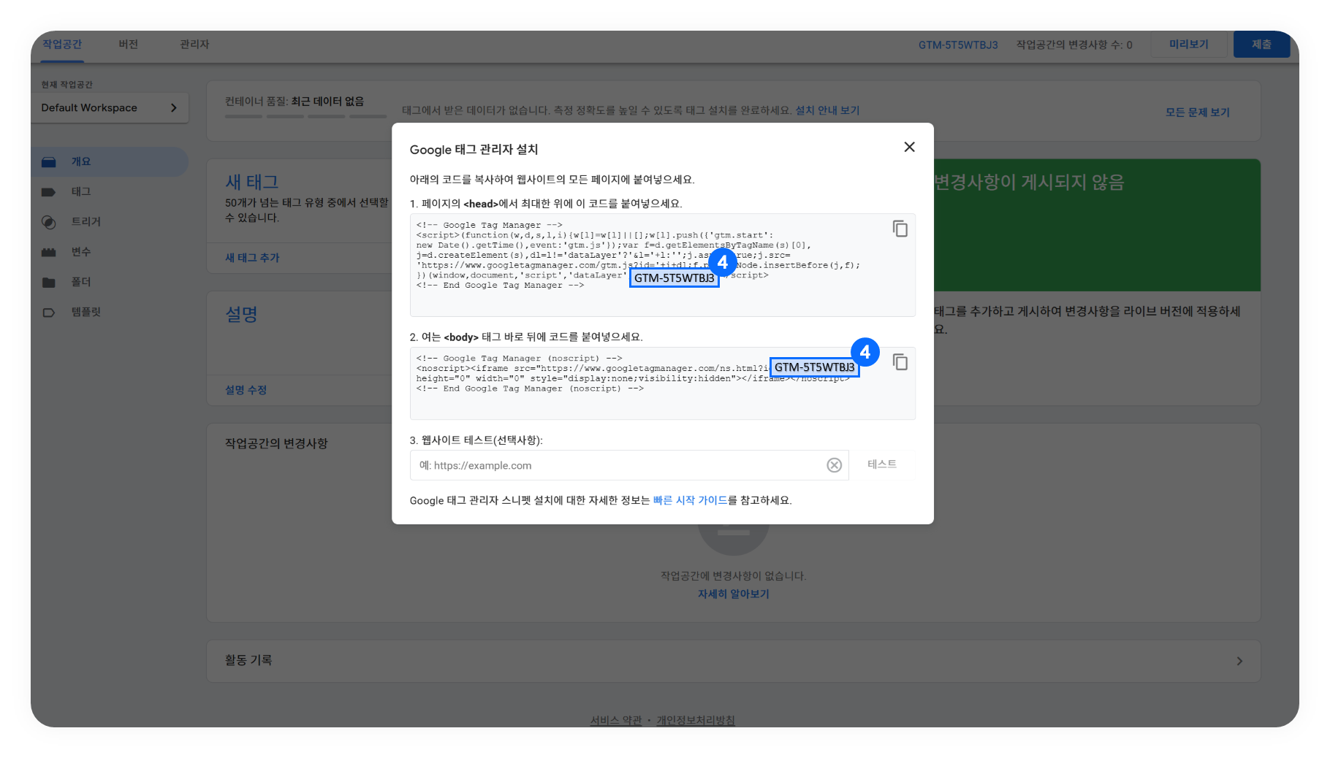Select 폴더 in the sidebar
The height and width of the screenshot is (758, 1330).
click(x=81, y=281)
